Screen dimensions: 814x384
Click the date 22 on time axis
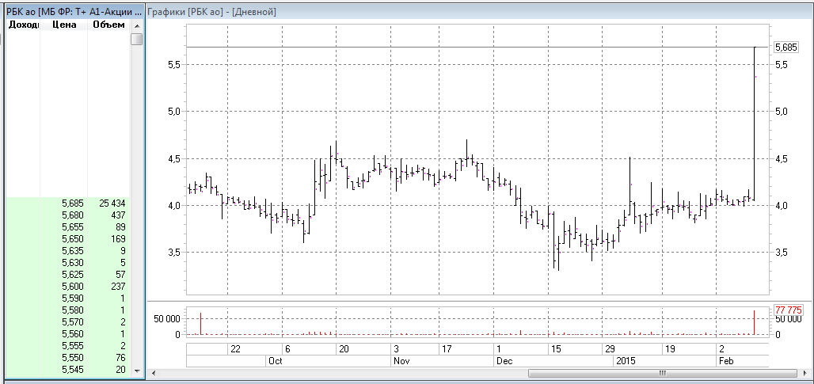[x=235, y=348]
